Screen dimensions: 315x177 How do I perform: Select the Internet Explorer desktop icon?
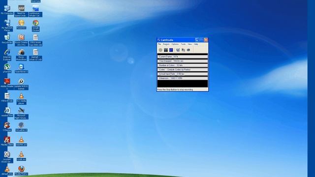[7, 55]
